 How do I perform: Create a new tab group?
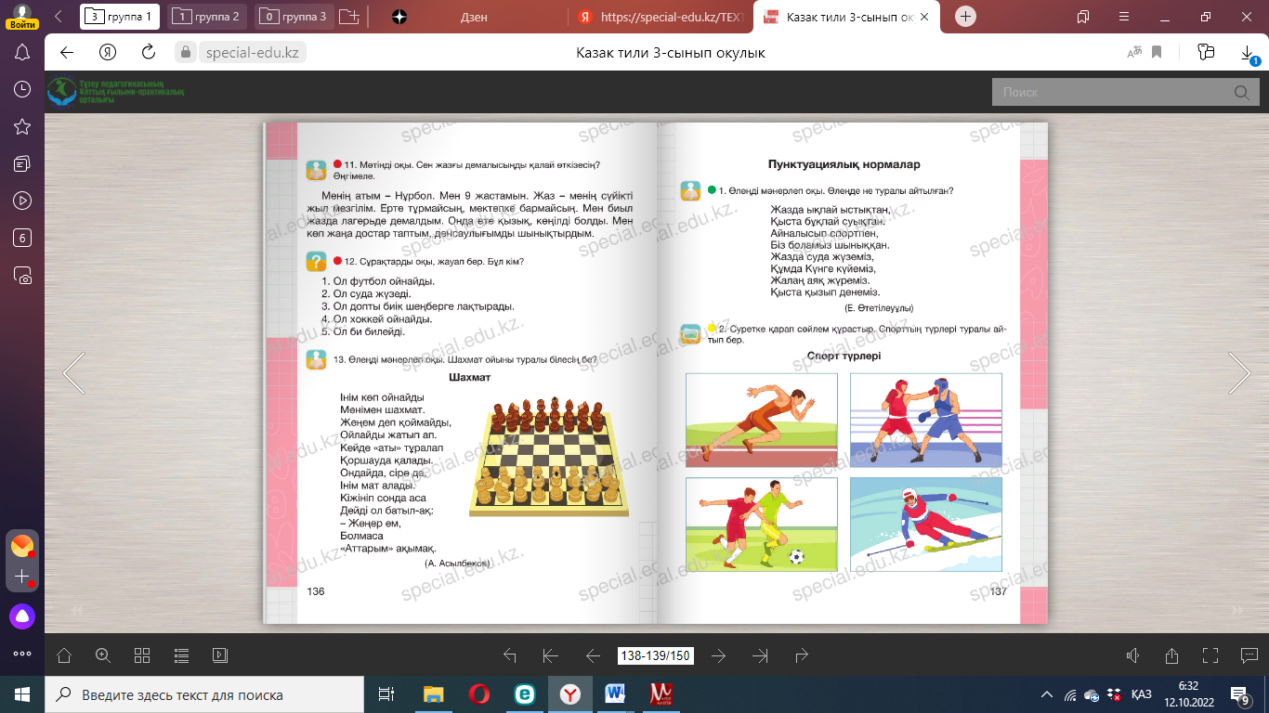(x=349, y=17)
